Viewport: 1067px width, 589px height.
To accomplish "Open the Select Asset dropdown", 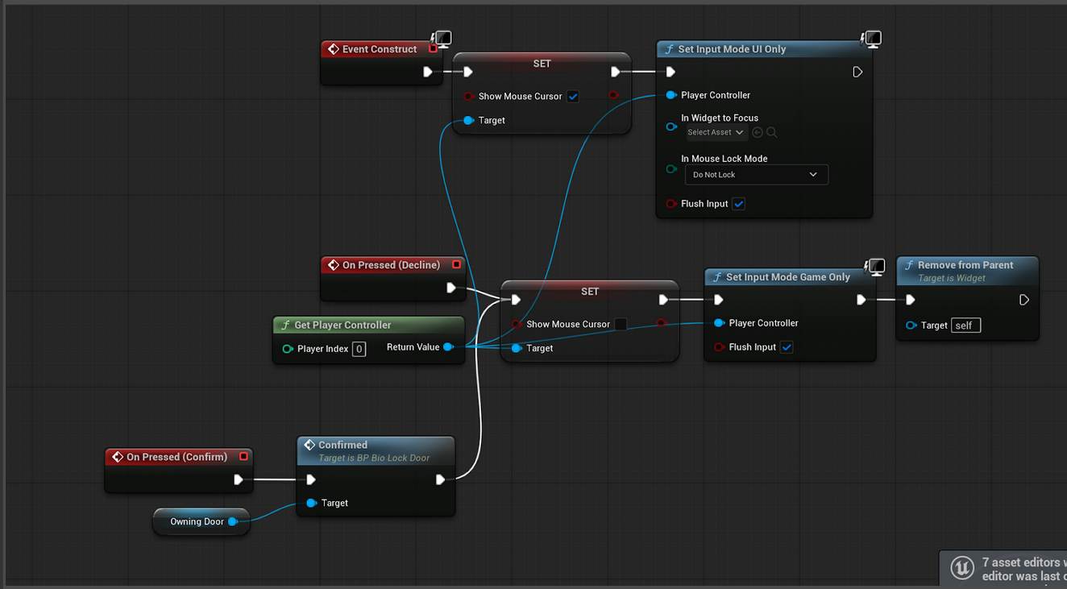I will [x=716, y=132].
